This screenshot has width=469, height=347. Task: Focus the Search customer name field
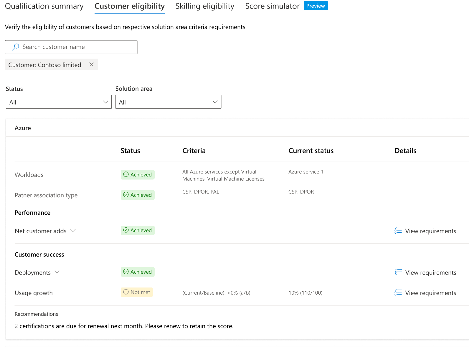[71, 47]
